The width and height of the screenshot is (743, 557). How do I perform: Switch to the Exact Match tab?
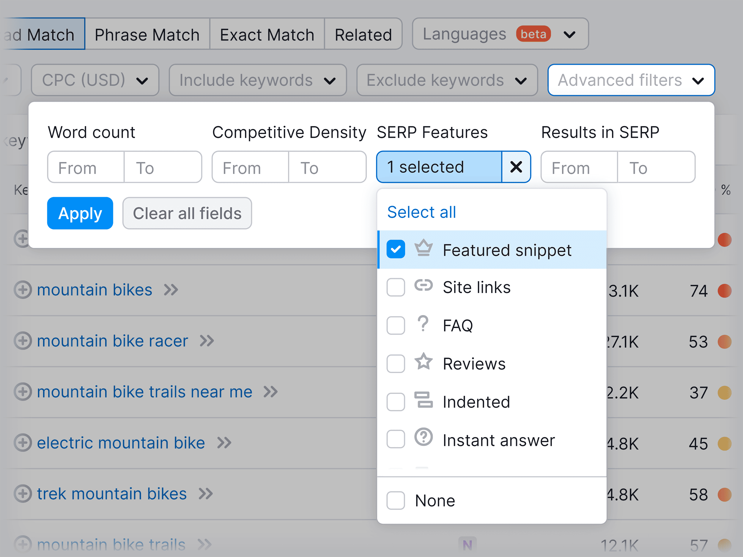267,34
